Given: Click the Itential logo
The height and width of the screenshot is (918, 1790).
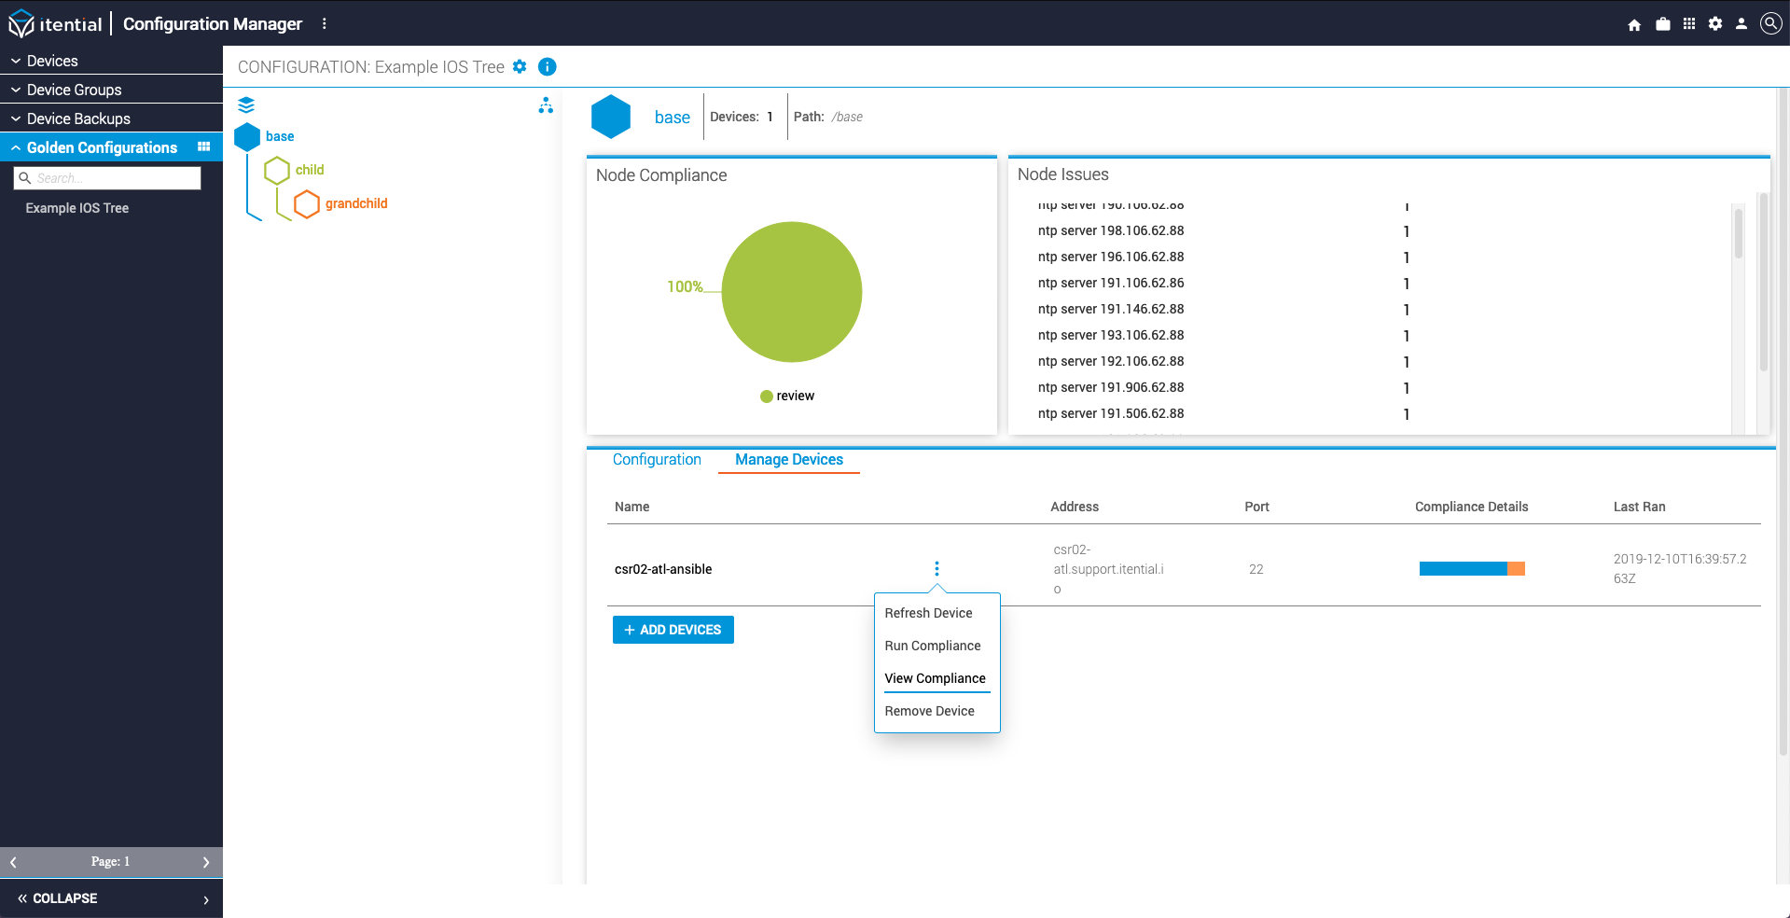Looking at the screenshot, I should tap(55, 23).
